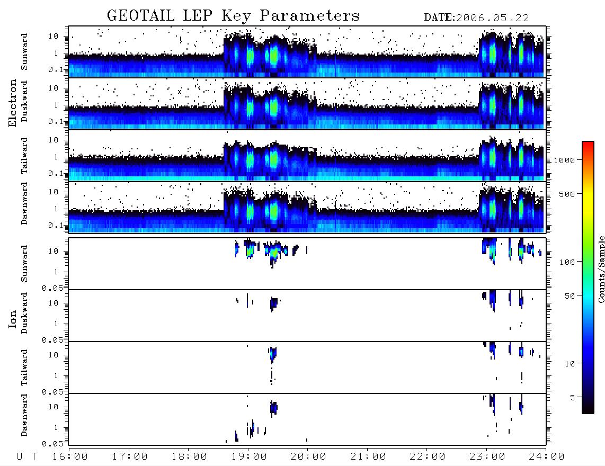
Task: Click the 23:00 time tick label
Action: [488, 456]
